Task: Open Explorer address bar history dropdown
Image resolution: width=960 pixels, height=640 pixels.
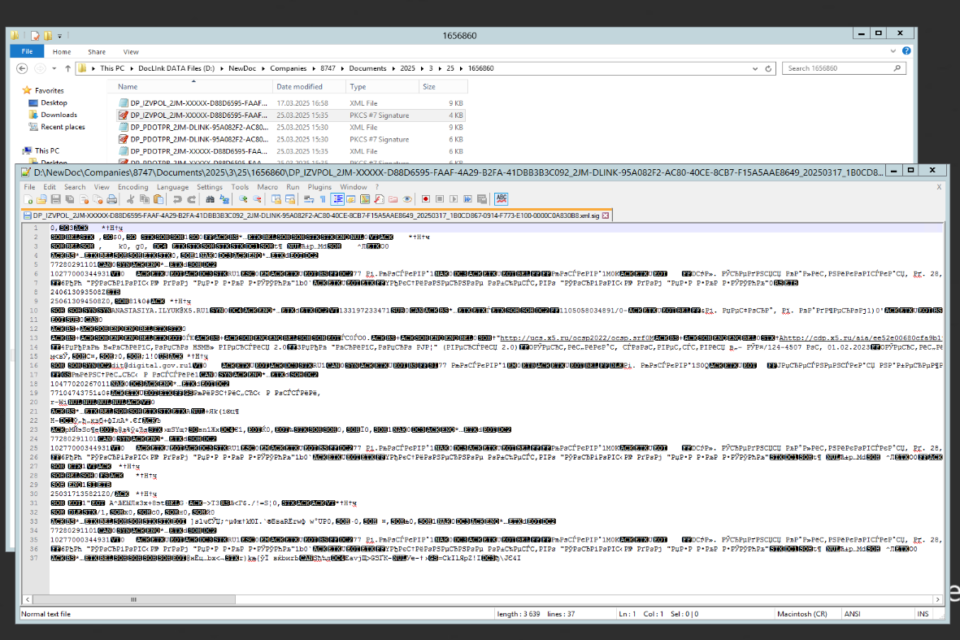Action: point(755,68)
